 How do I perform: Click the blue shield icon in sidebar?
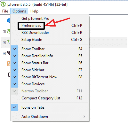[9, 20]
